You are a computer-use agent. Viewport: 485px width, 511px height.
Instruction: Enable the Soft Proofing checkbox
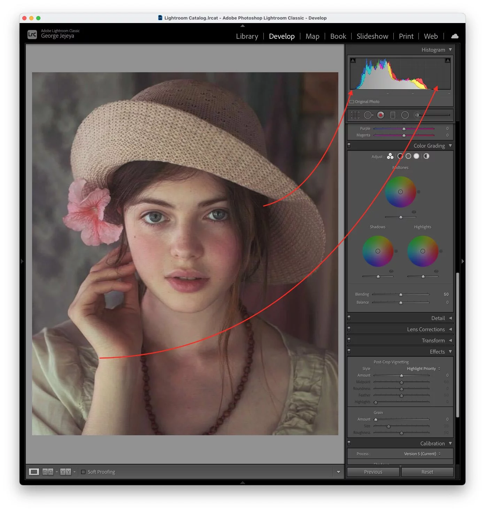pyautogui.click(x=83, y=472)
